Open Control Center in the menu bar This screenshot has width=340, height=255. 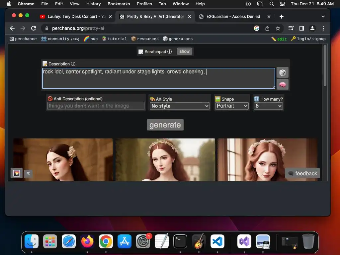tap(283, 4)
